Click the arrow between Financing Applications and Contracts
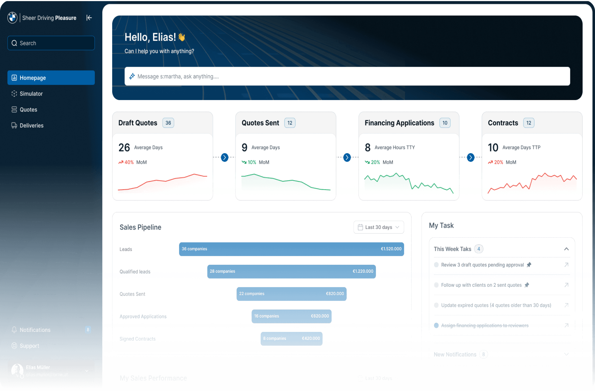 [471, 157]
